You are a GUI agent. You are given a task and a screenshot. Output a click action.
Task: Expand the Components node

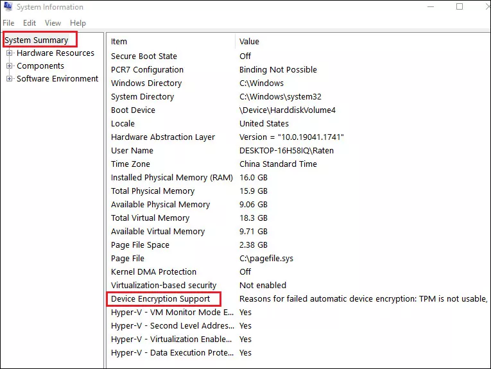coord(10,65)
